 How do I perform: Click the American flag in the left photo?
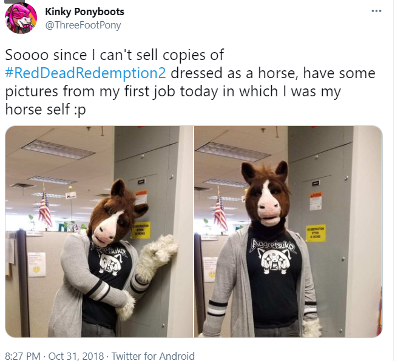[45, 210]
